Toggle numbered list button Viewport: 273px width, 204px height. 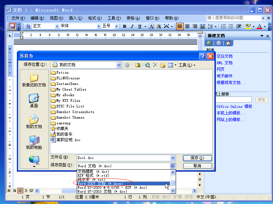[x=223, y=26]
